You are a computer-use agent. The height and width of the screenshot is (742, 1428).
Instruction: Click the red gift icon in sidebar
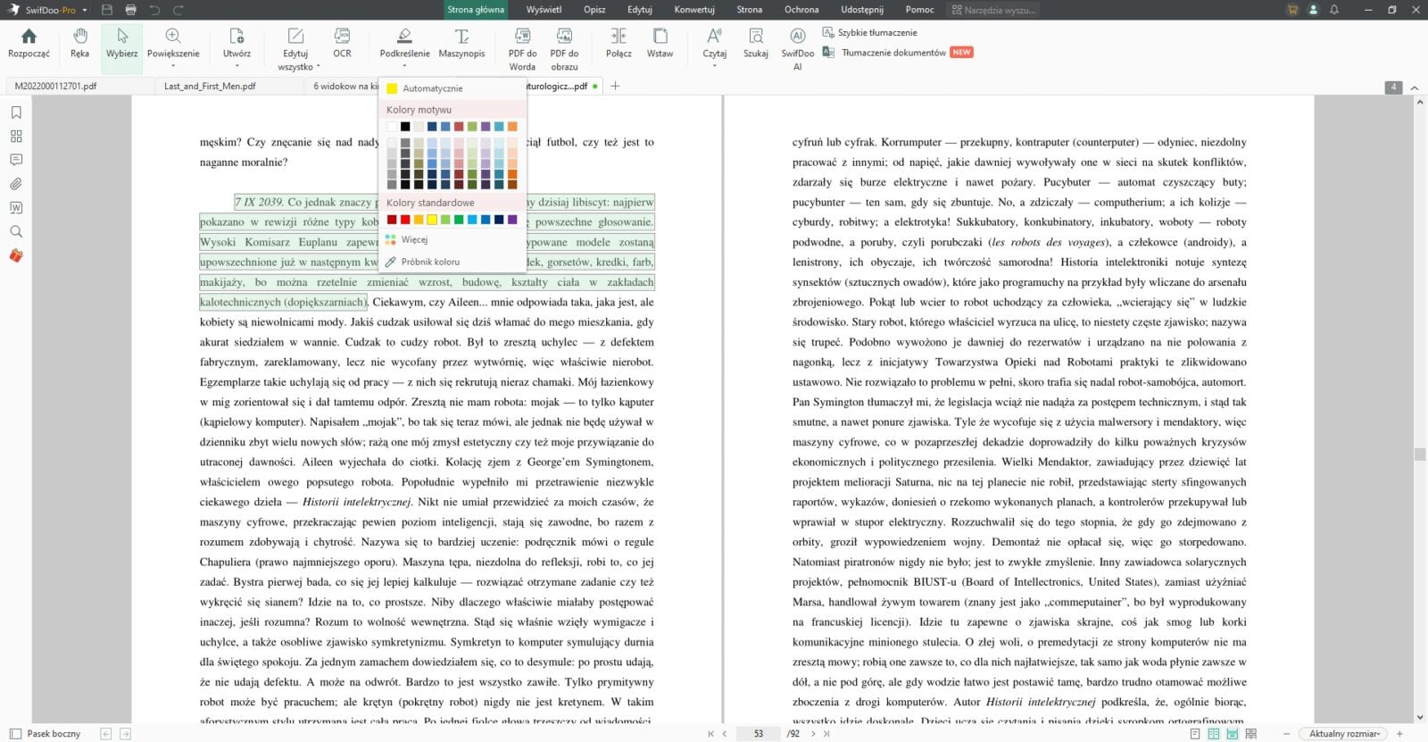(x=16, y=255)
